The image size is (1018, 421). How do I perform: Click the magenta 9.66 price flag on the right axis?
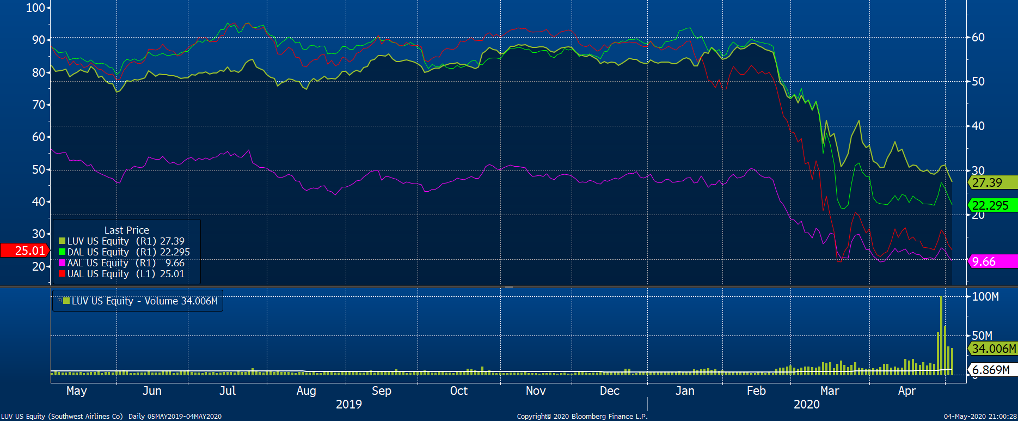coord(992,261)
